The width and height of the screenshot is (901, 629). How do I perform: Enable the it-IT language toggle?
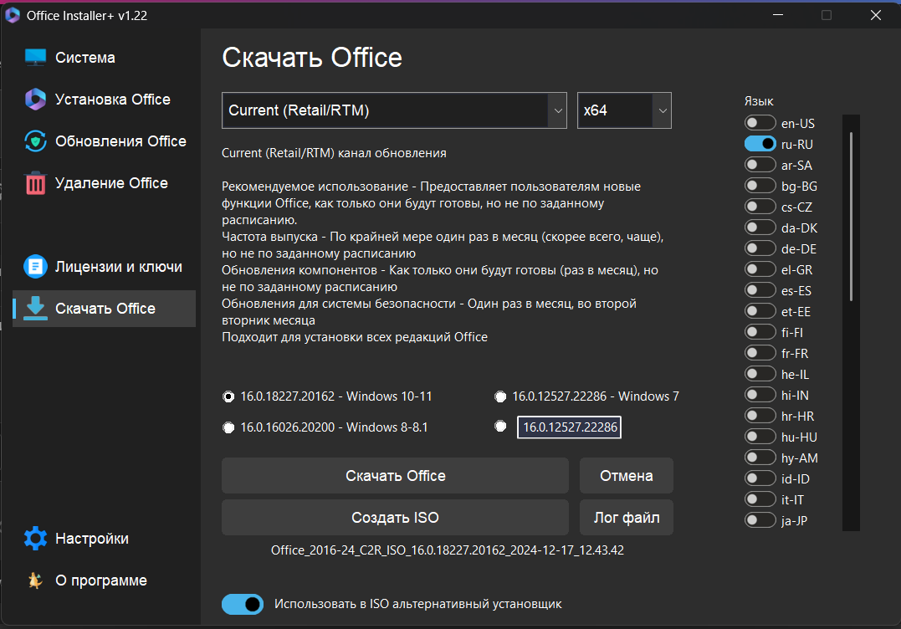pos(760,499)
